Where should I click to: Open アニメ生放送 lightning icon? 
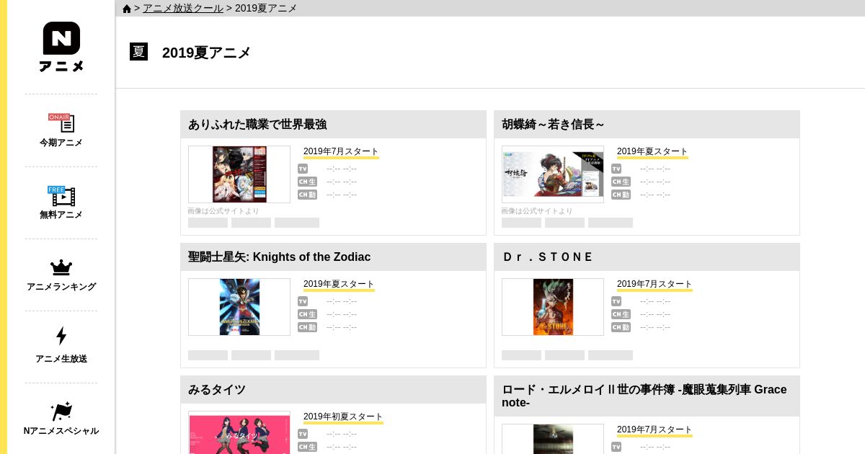coord(61,336)
